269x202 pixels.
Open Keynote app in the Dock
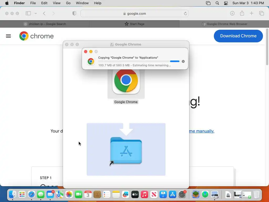tap(163, 194)
